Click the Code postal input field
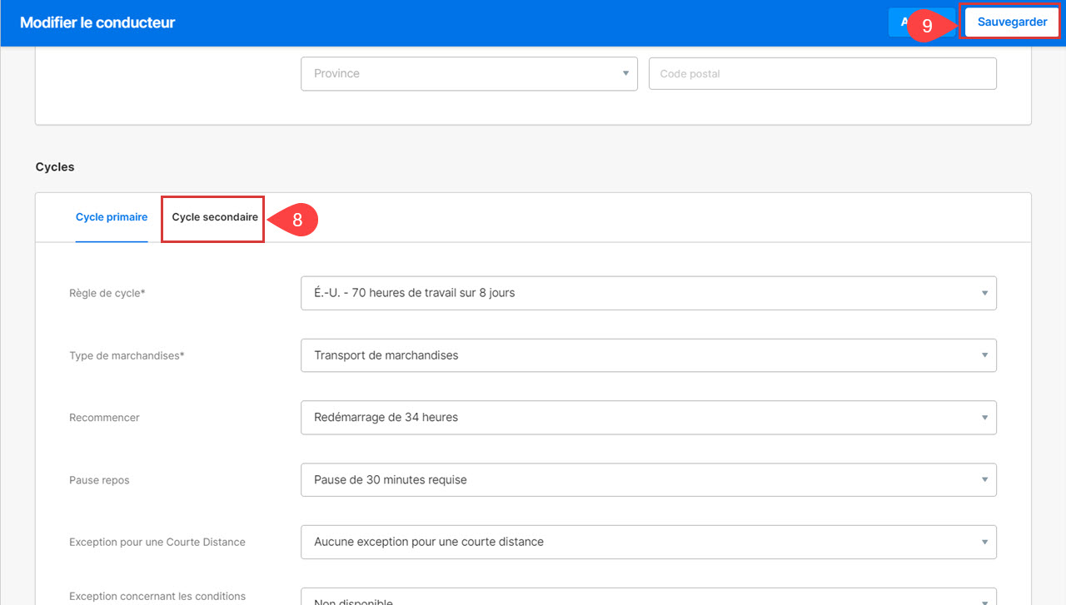Image resolution: width=1066 pixels, height=605 pixels. tap(822, 73)
